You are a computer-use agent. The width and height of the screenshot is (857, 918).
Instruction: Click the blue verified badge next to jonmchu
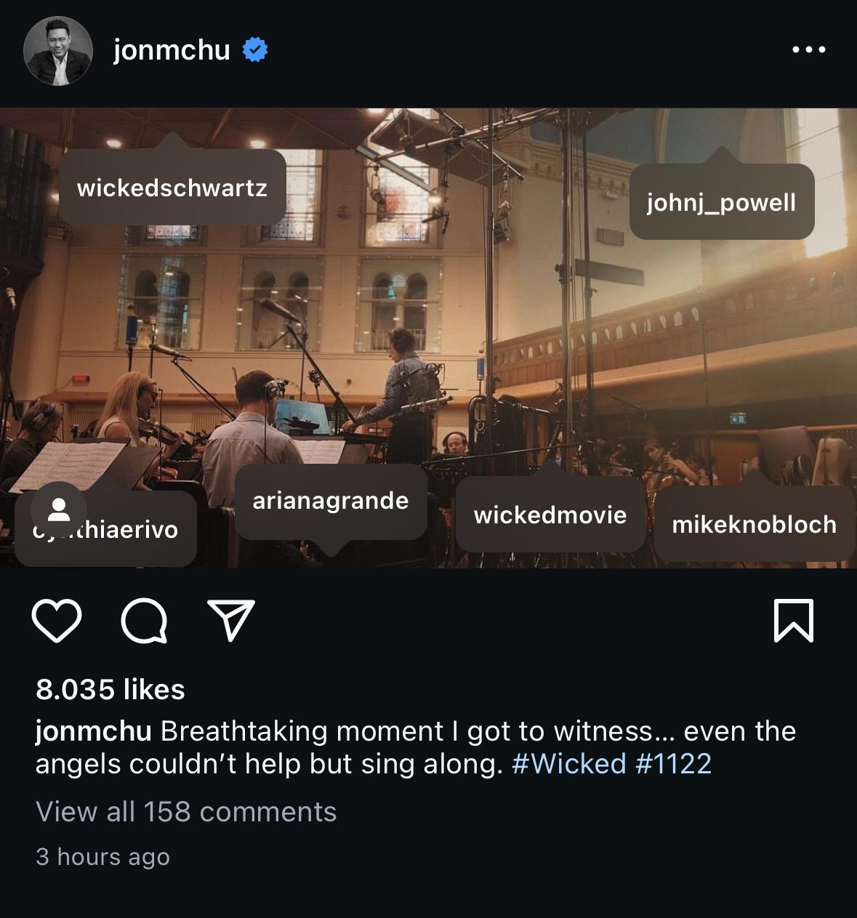tap(254, 49)
